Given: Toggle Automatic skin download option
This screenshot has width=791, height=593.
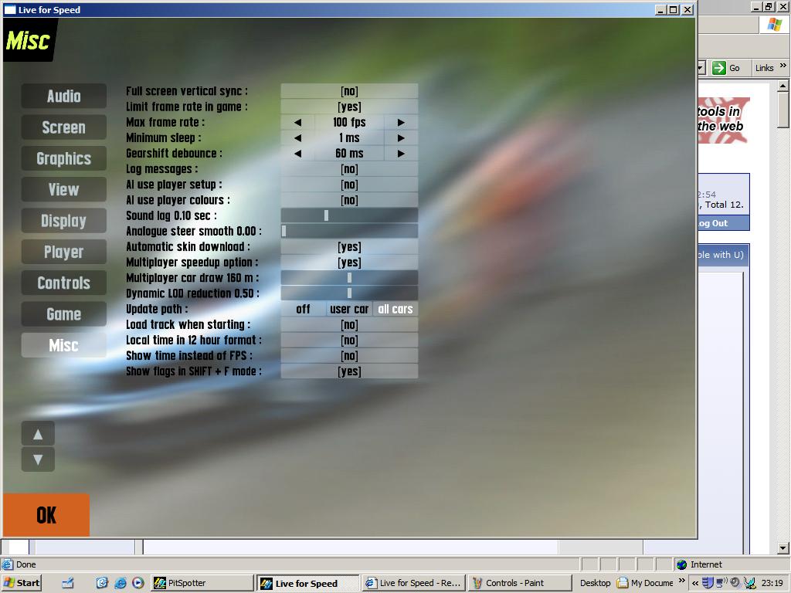Looking at the screenshot, I should pos(349,247).
